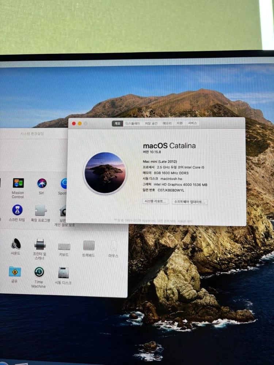
Task: Open 키보드 (Keyboard) preferences
Action: coord(64,246)
